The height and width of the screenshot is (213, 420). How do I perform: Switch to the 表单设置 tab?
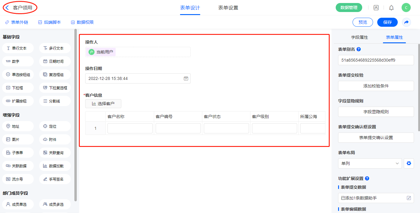click(x=228, y=8)
